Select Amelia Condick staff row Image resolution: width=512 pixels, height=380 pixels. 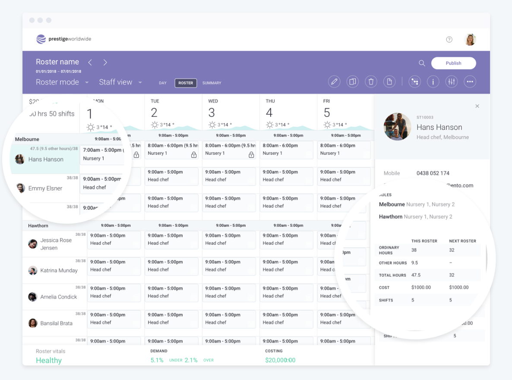[x=55, y=297]
